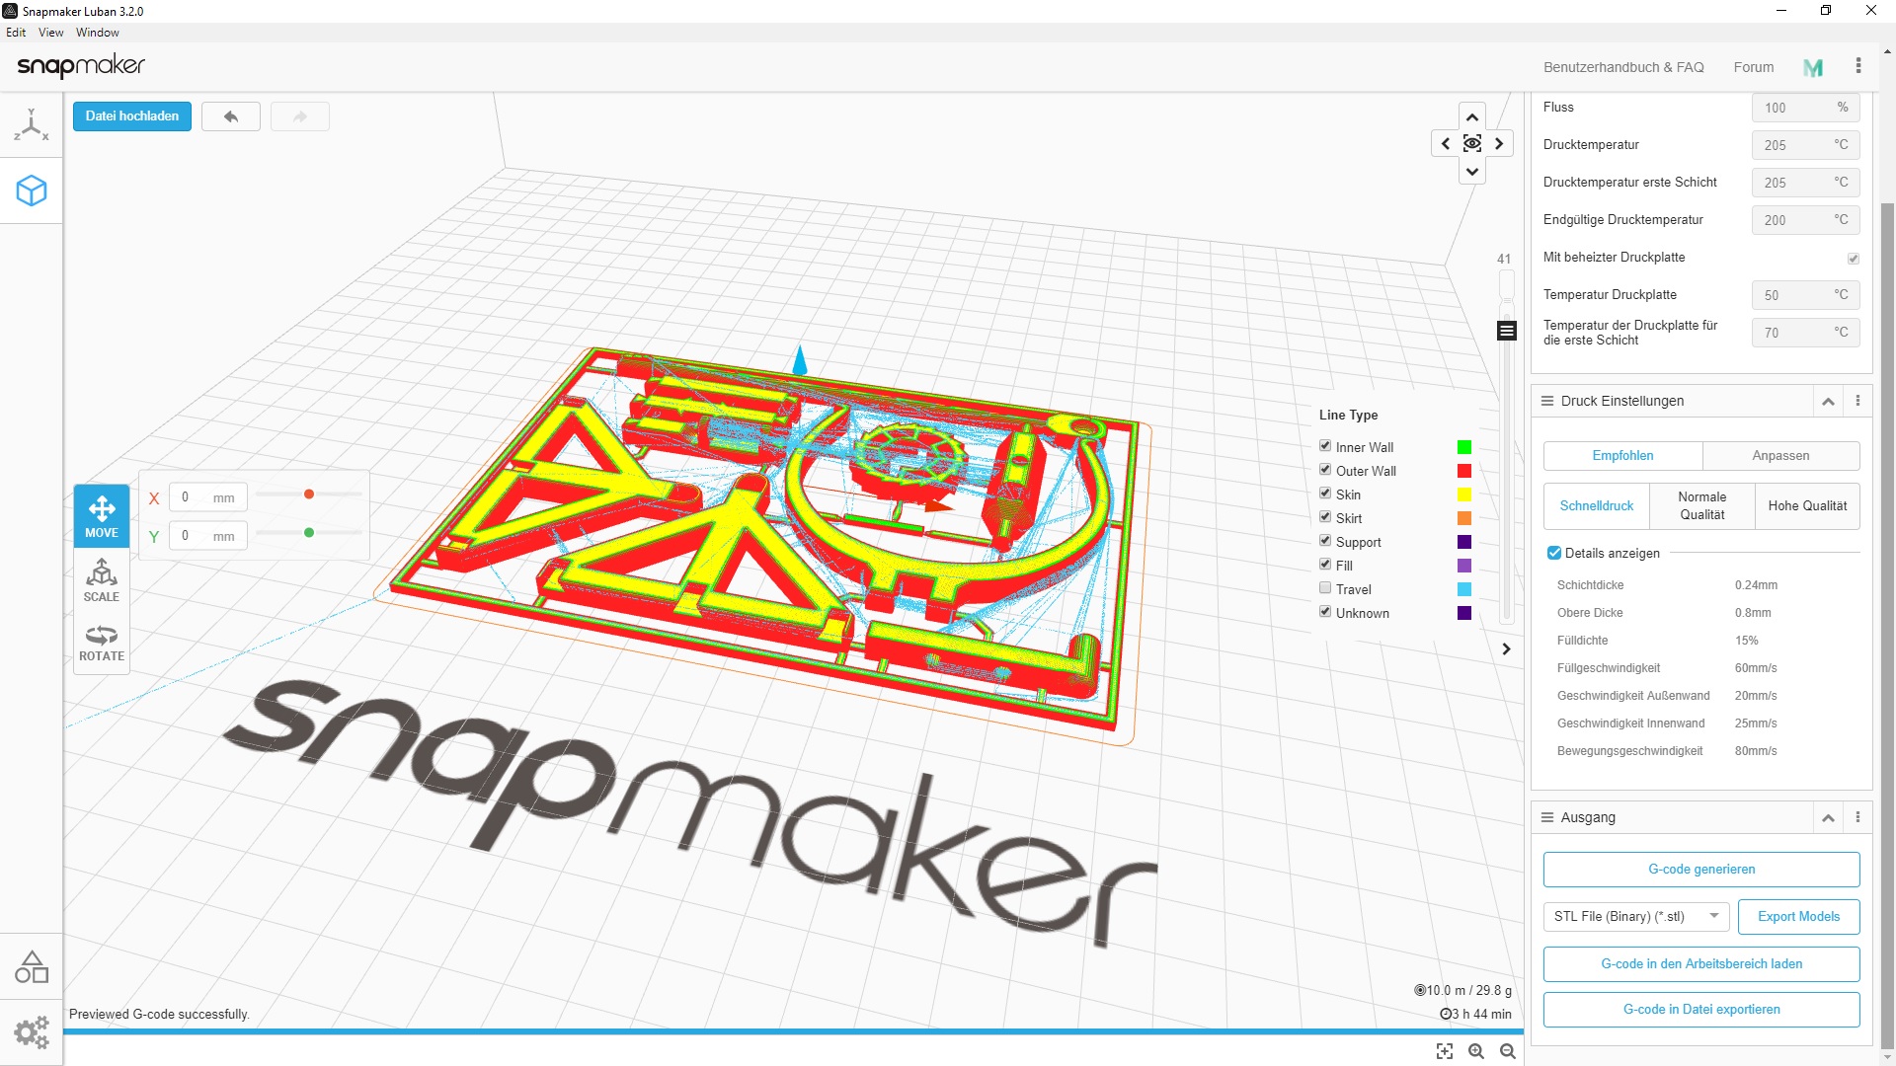Select the Hohe Qualität preset
Viewport: 1896px width, 1066px height.
pos(1807,505)
